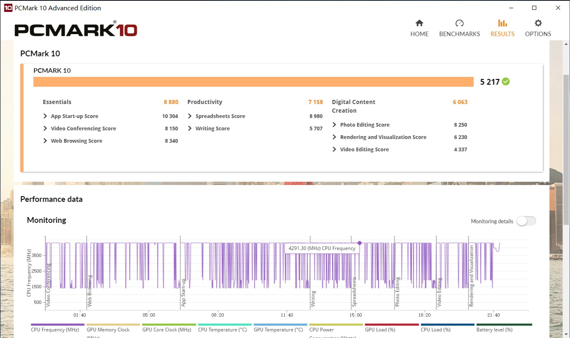The image size is (570, 338).
Task: Open the Home icon in navigation
Action: click(419, 23)
